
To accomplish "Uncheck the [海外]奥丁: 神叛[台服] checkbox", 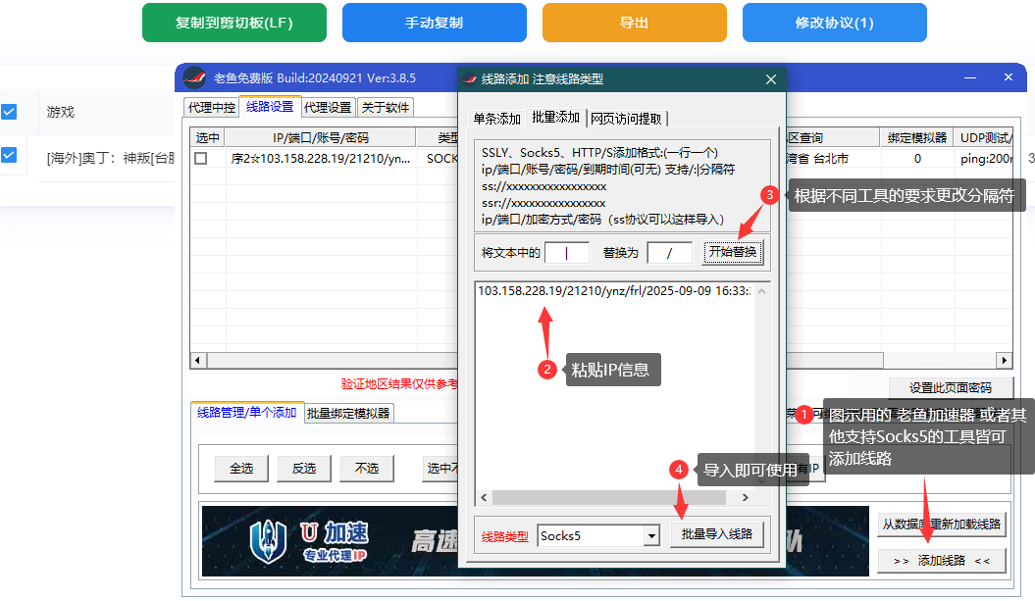I will pos(11,156).
